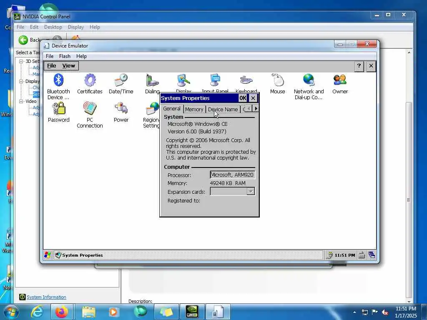
Task: Close the System Properties dialog
Action: pos(253,98)
